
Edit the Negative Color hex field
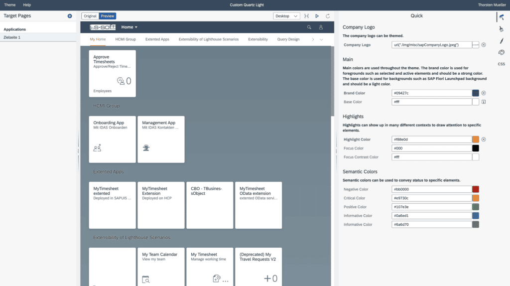pos(432,189)
